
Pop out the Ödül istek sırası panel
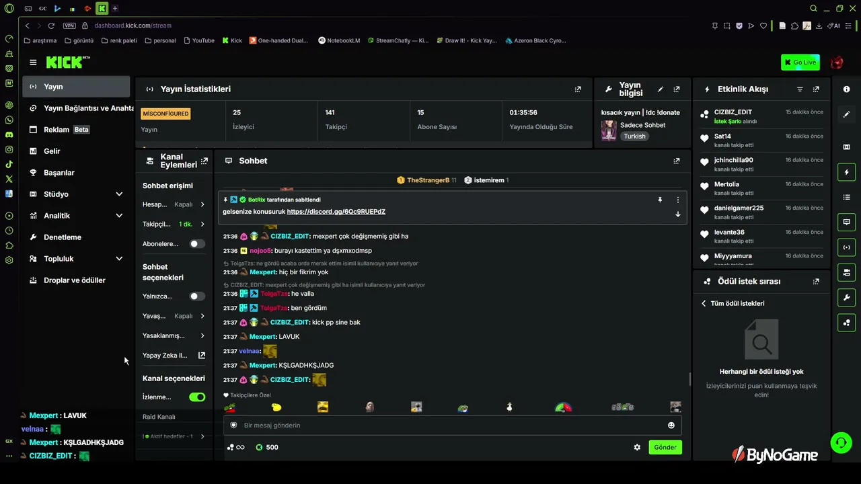click(x=816, y=282)
